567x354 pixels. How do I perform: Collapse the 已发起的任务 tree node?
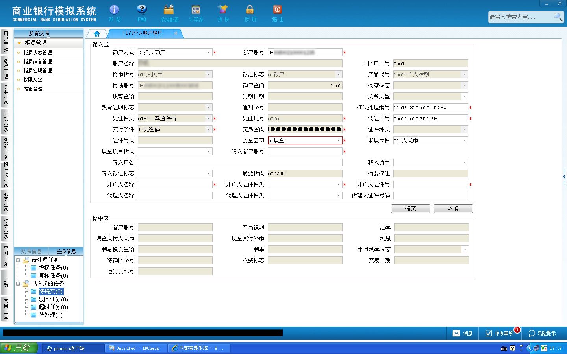tap(18, 284)
